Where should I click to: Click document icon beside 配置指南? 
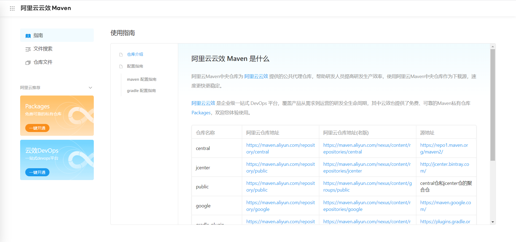tap(121, 66)
